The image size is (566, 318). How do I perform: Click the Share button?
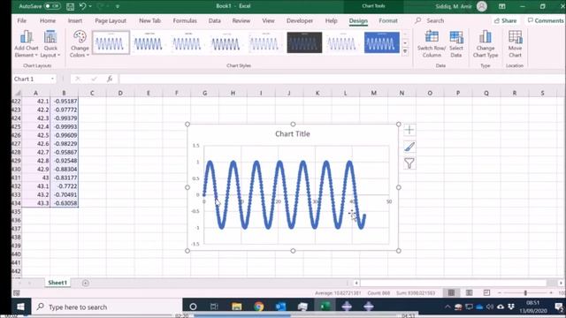(x=505, y=20)
